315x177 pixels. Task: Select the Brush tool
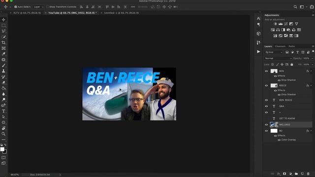3,65
